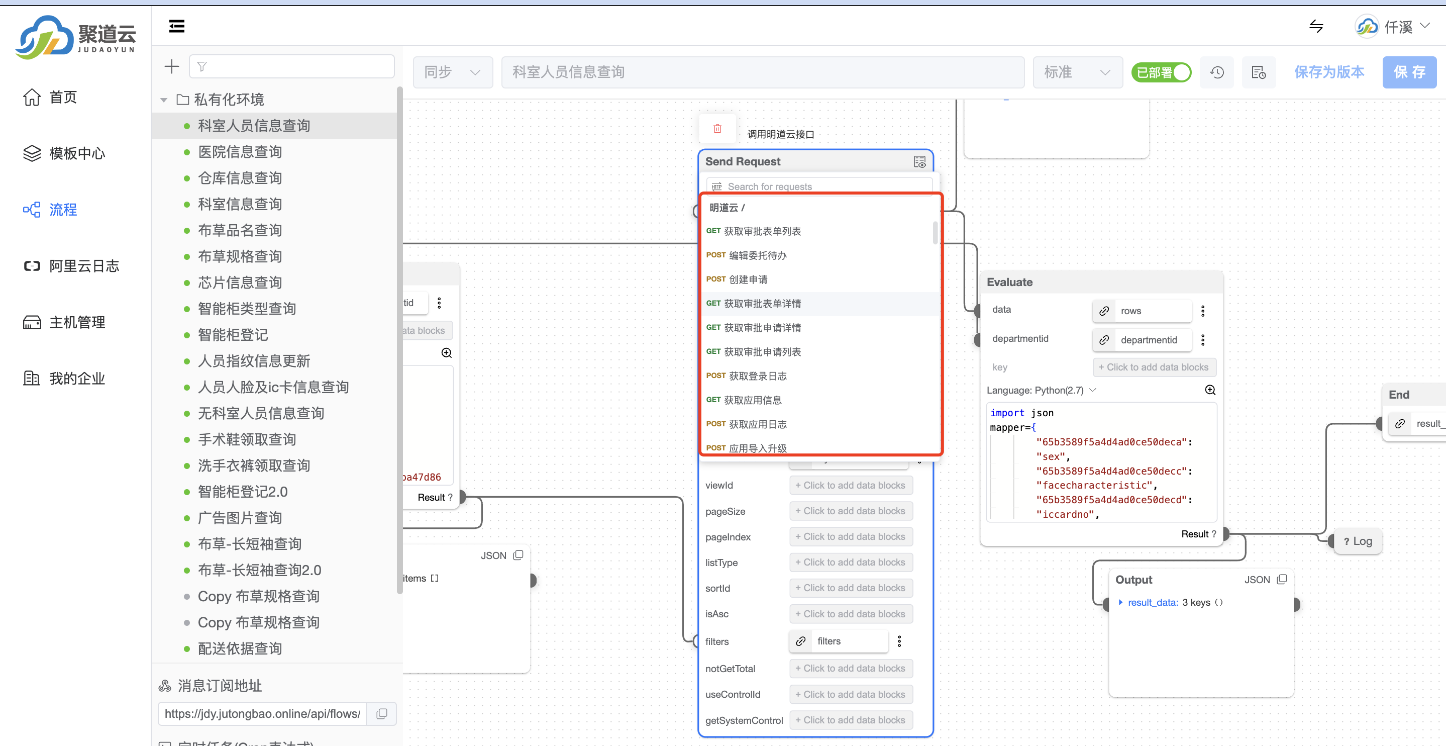Delete the node with trash icon
The image size is (1446, 746).
(x=717, y=128)
